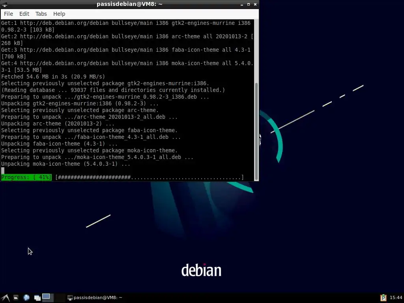Image resolution: width=404 pixels, height=303 pixels.
Task: Click the iconify all windows panel icon
Action: click(x=37, y=298)
